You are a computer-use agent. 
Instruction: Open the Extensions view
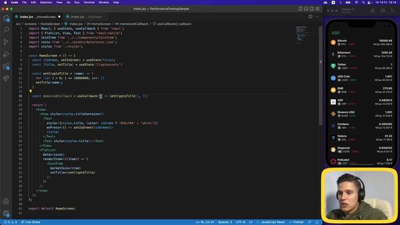point(6,66)
